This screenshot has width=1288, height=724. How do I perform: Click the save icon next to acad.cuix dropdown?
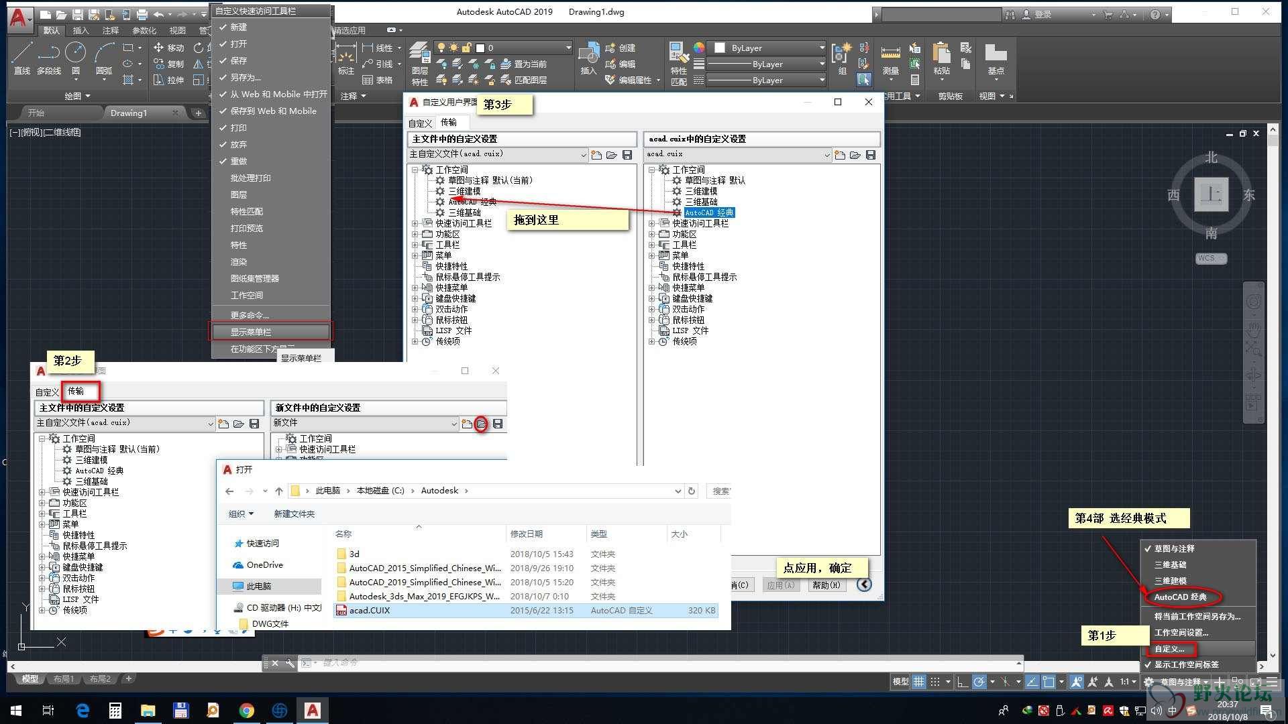(x=871, y=155)
